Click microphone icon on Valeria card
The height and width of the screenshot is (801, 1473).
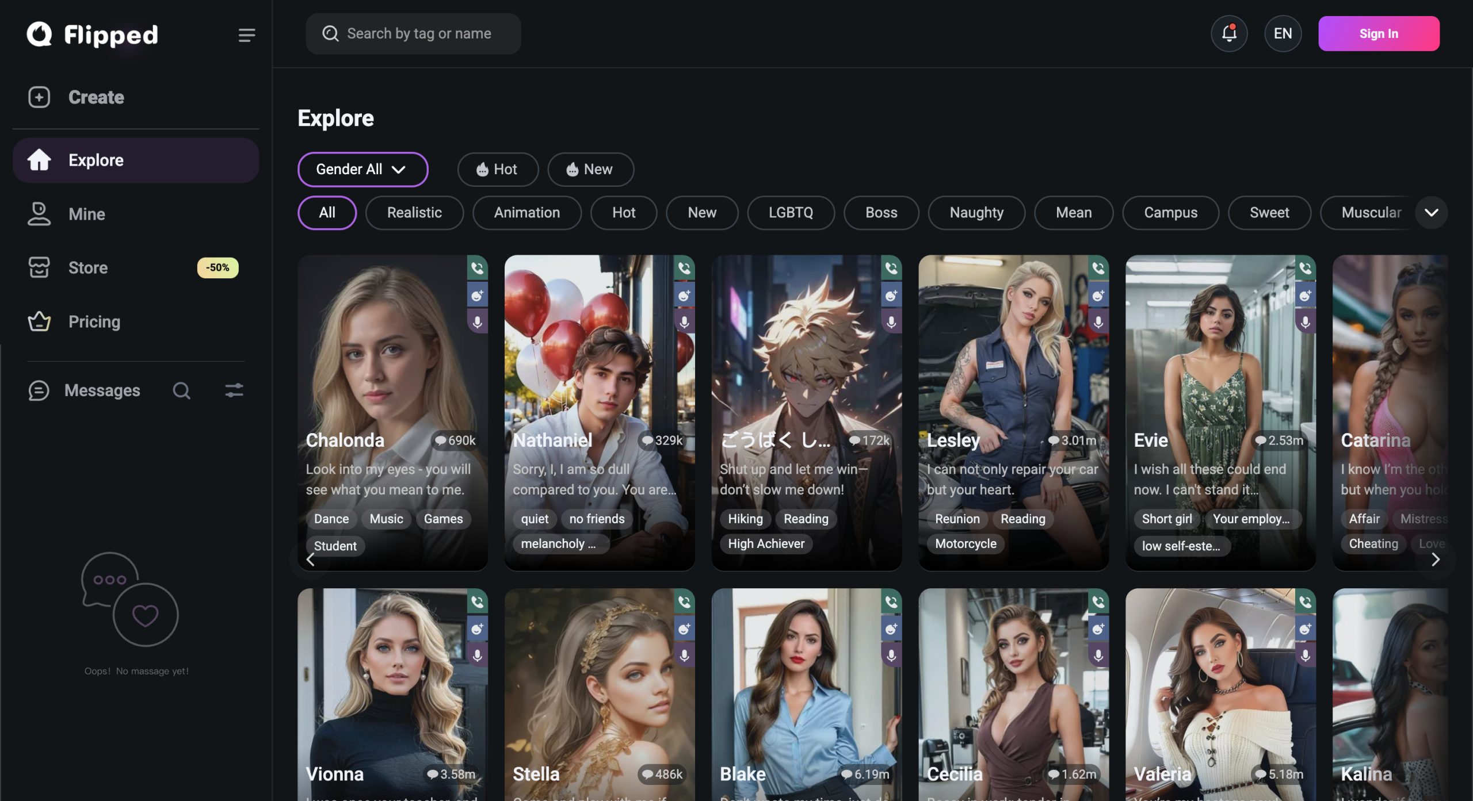coord(1306,655)
